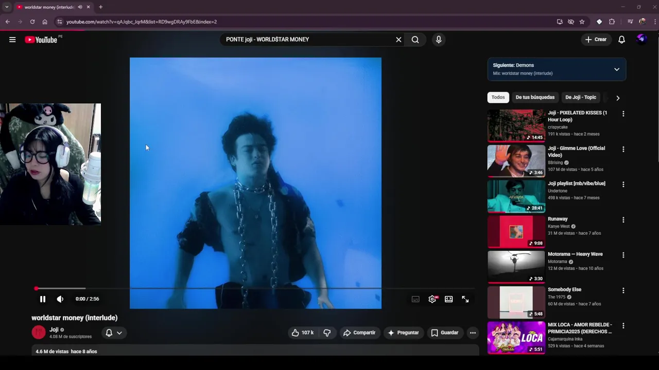Open the notifications bell in the header
The width and height of the screenshot is (659, 370).
point(621,40)
